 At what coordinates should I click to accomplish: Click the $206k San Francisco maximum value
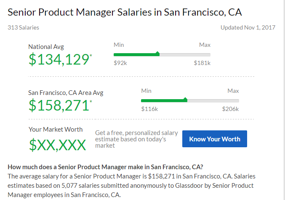click(x=230, y=109)
